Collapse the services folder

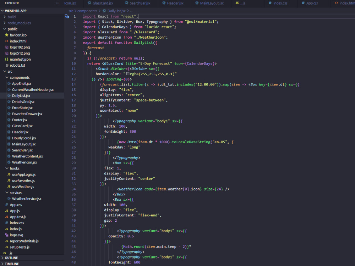point(7,193)
